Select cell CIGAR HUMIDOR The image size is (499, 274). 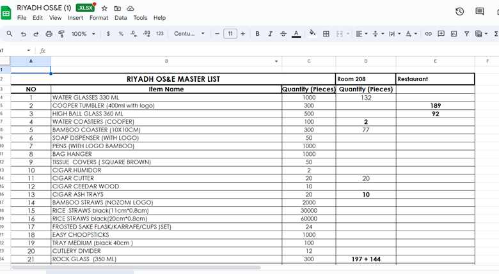tap(166, 171)
